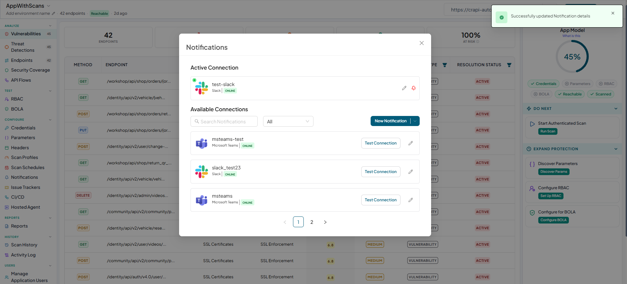Disable test-slack notification bell icon

coord(414,88)
